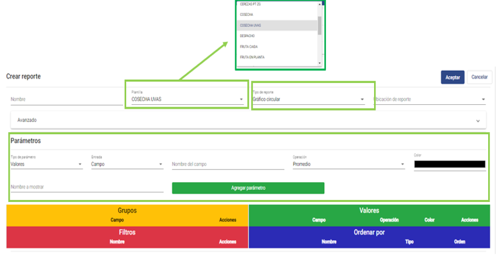Open the Operación dropdown set to Promedio
Screen dimensions: 499x262
coord(348,164)
